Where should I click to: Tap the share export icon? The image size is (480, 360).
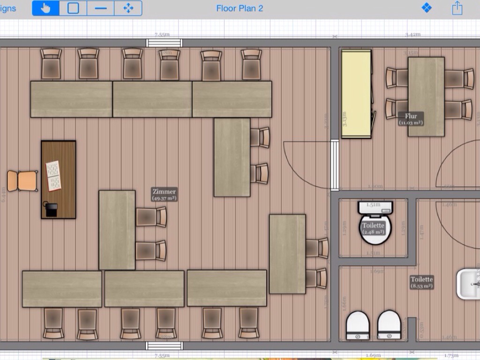[457, 8]
